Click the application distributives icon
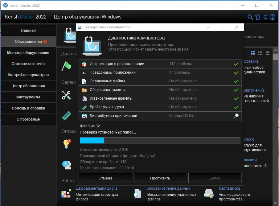279x206 pixels. click(x=84, y=116)
